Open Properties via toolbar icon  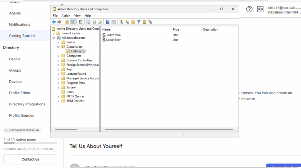[x=88, y=22]
